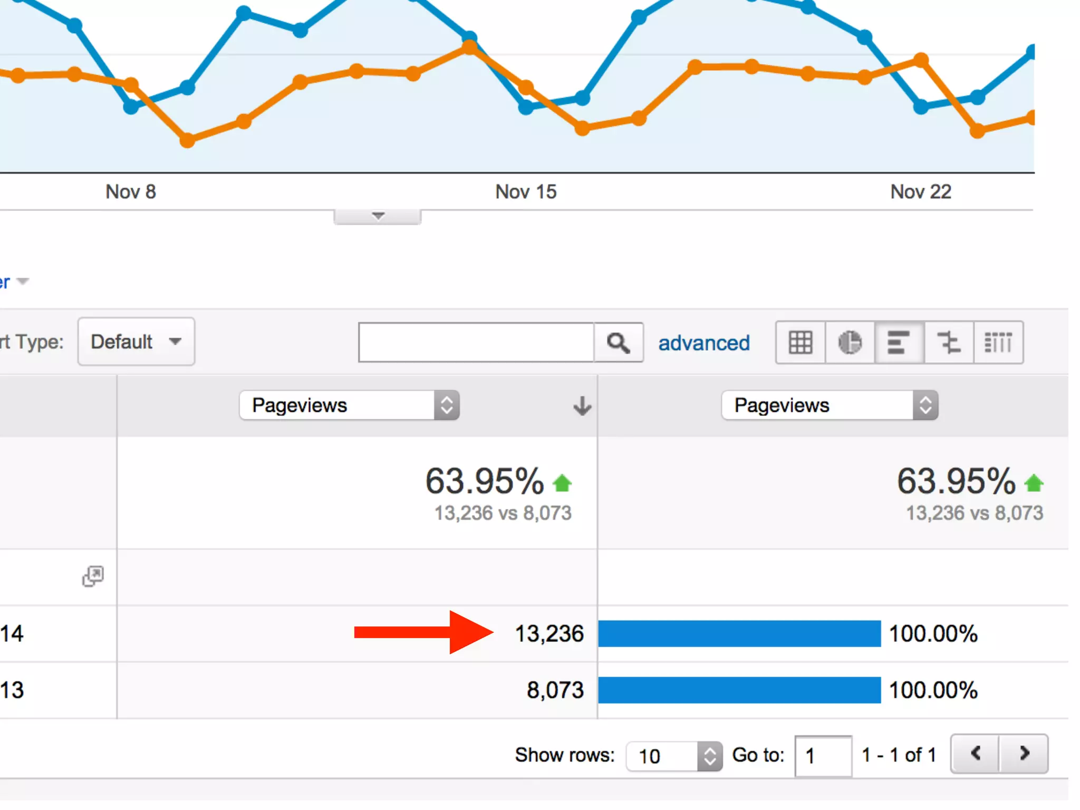Screen dimensions: 1080x810
Task: Click the blue bar for the 13,236 row
Action: [739, 633]
